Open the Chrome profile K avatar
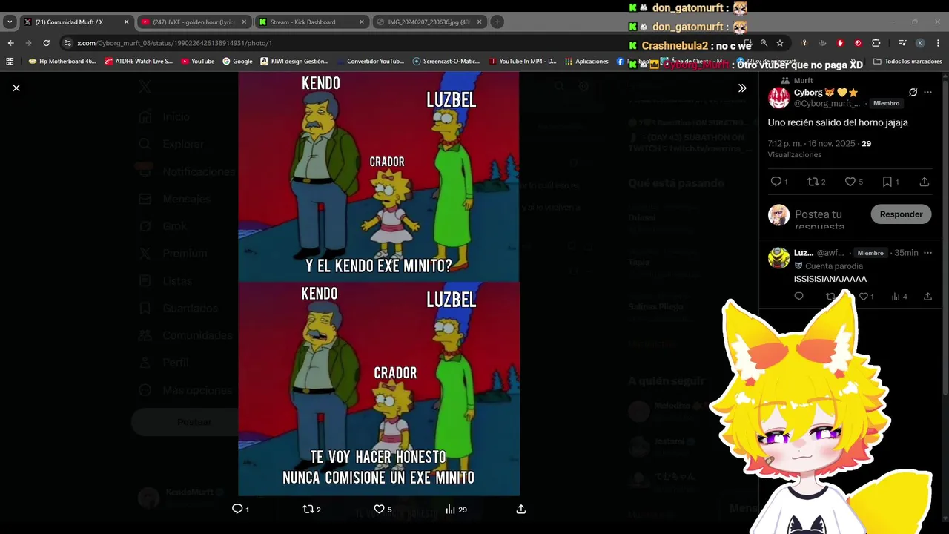Screen dimensions: 949x534 pyautogui.click(x=920, y=43)
